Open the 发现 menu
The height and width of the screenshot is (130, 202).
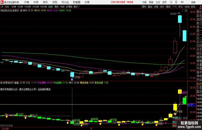click(55, 2)
